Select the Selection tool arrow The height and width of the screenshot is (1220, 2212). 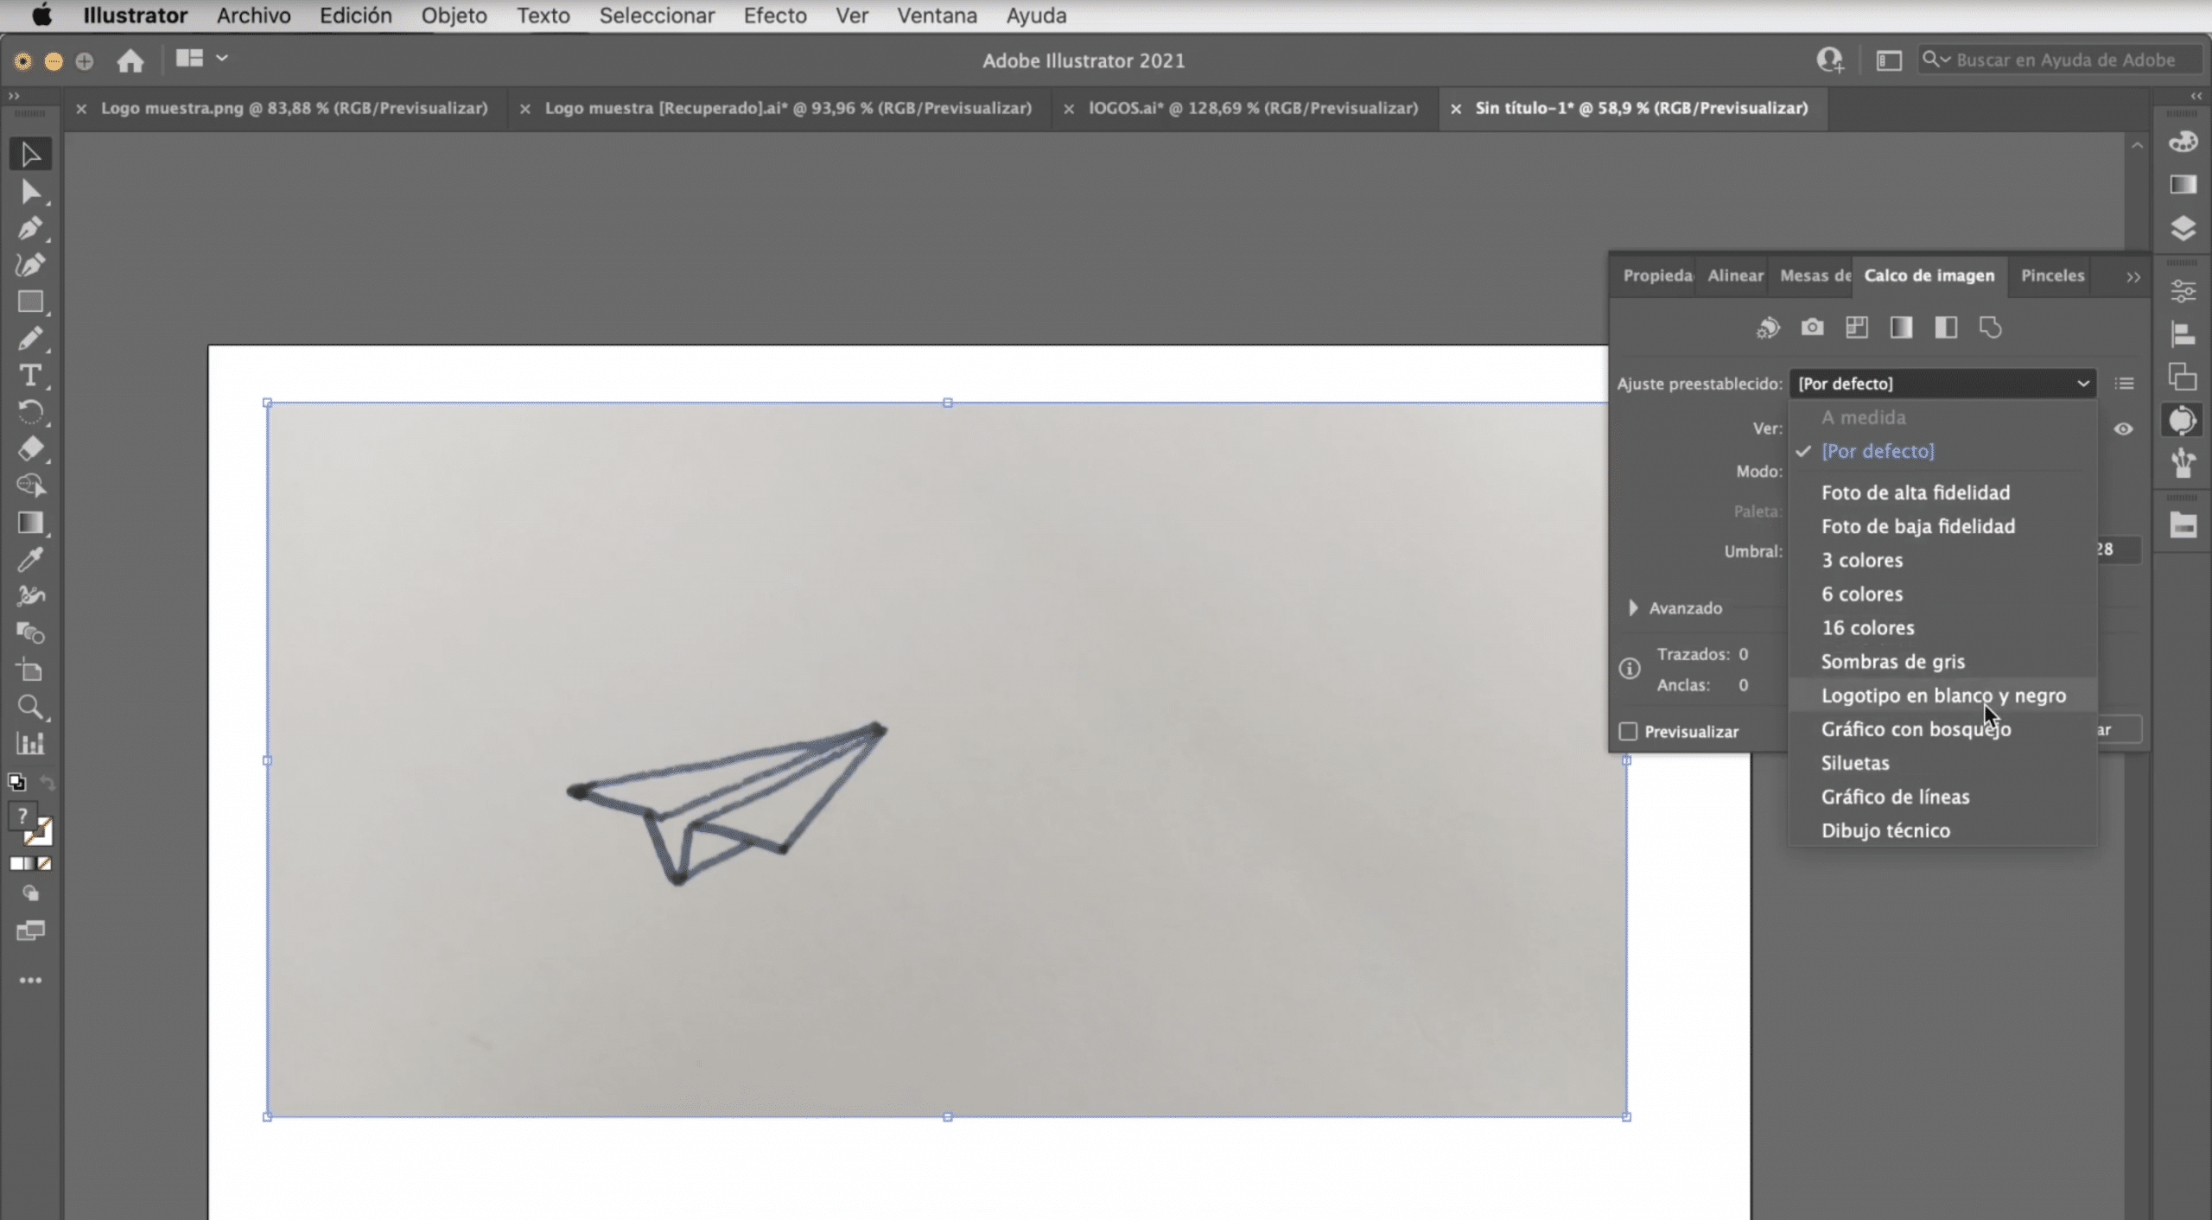pyautogui.click(x=30, y=155)
